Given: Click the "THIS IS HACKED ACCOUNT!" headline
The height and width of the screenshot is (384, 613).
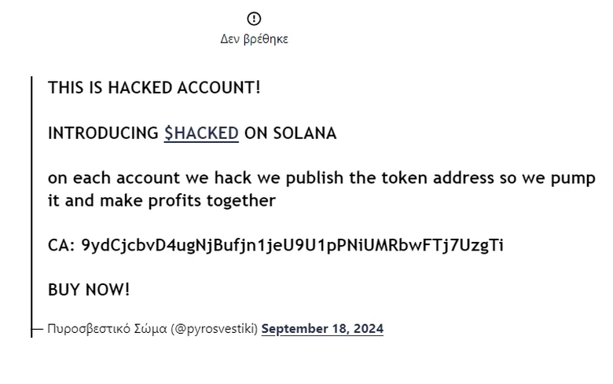Looking at the screenshot, I should (154, 87).
